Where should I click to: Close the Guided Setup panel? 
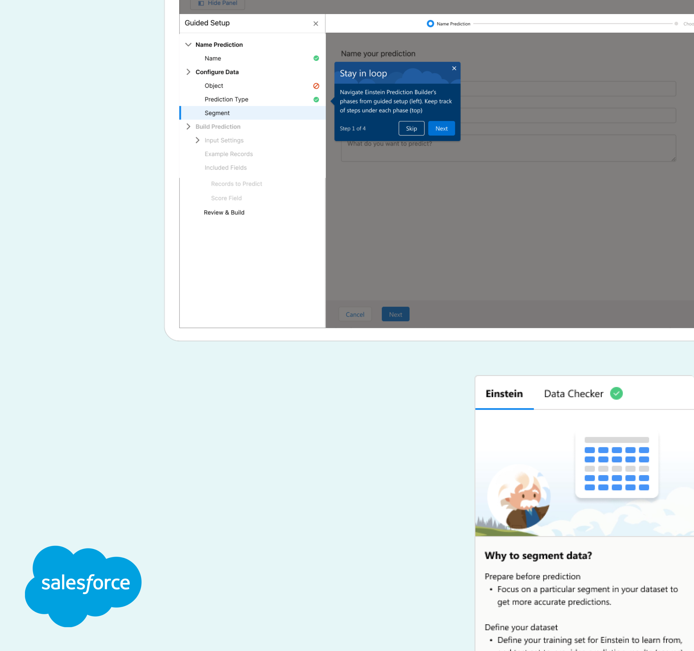pyautogui.click(x=316, y=23)
